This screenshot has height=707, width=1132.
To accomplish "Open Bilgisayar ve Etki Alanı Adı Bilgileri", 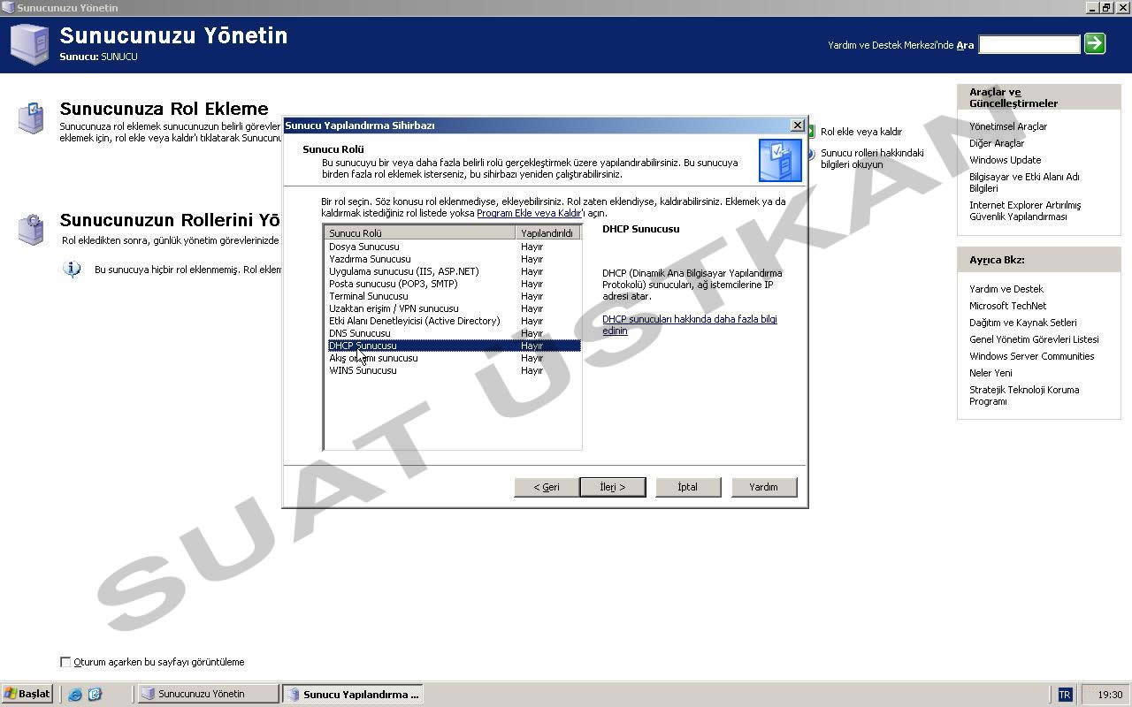I will click(x=1024, y=182).
